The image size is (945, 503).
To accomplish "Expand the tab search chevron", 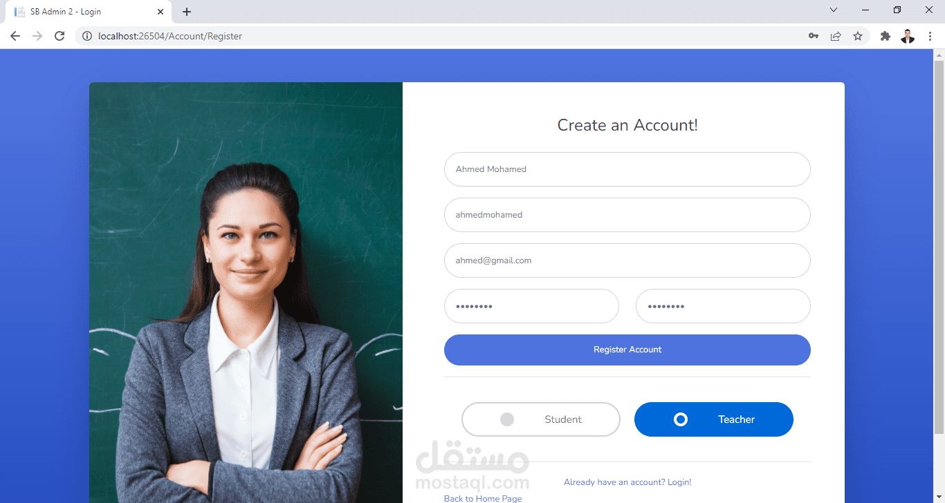I will pos(834,10).
